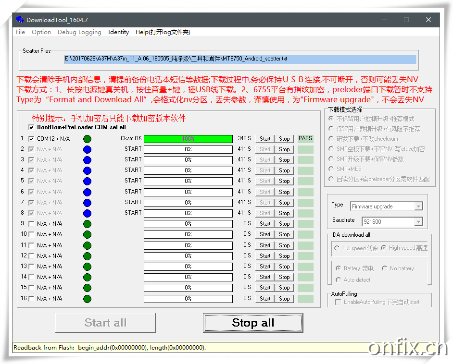
Task: Open the Debug Logging menu
Action: pyautogui.click(x=79, y=32)
